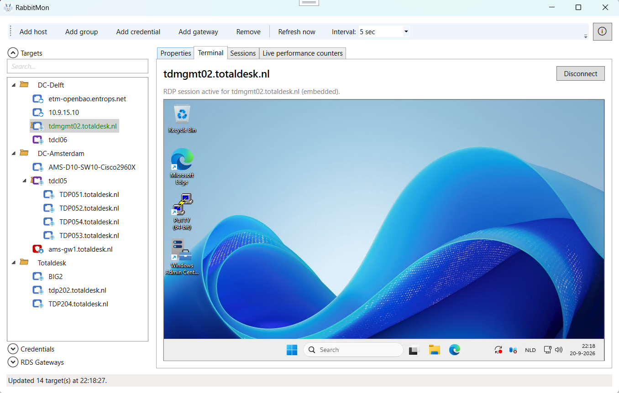The height and width of the screenshot is (393, 619).
Task: Open the remote Windows Start menu
Action: pos(292,350)
